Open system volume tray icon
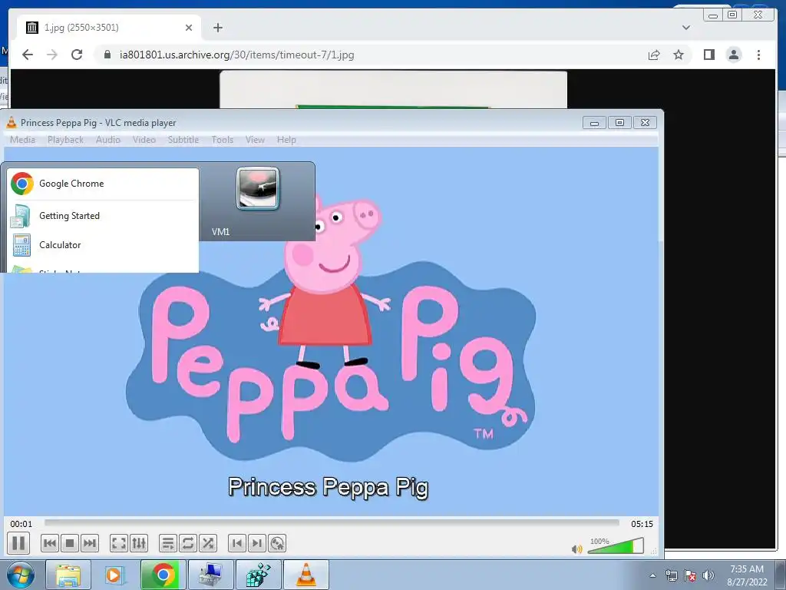This screenshot has height=590, width=786. coord(708,575)
